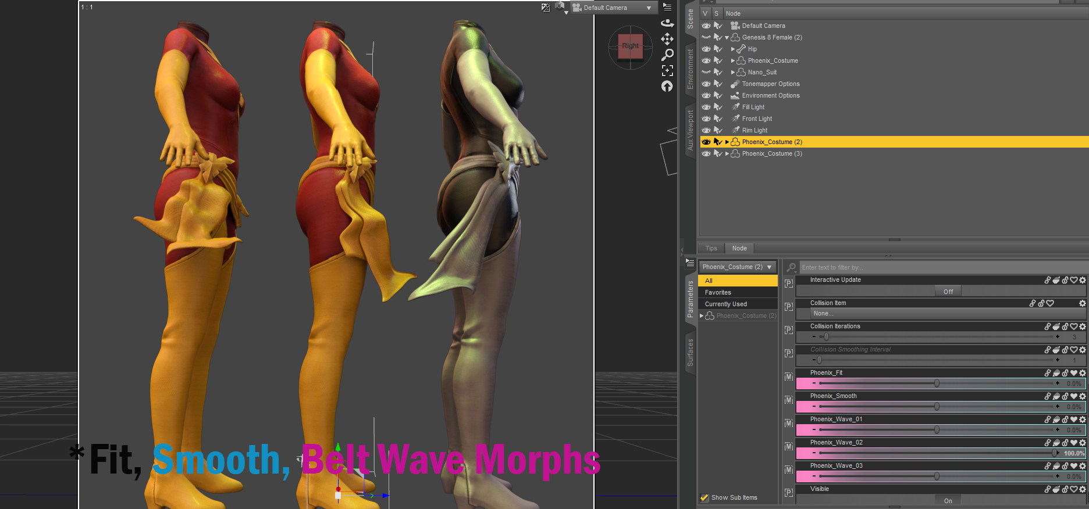Click the gear icon for Phoenix_Fit
The width and height of the screenshot is (1089, 509).
click(1083, 373)
